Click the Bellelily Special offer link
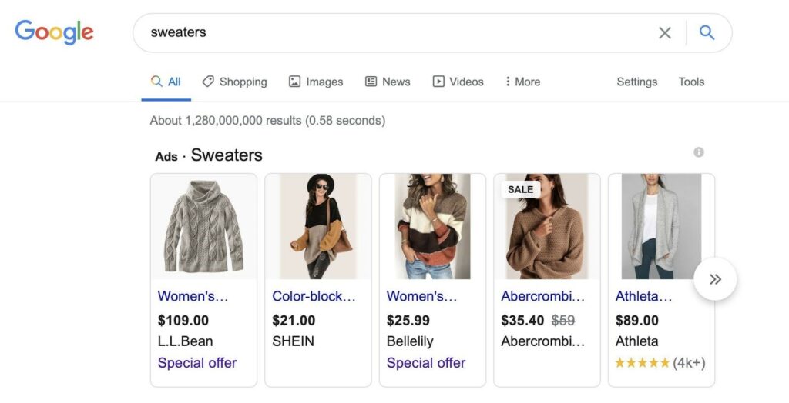The image size is (789, 403). click(425, 363)
